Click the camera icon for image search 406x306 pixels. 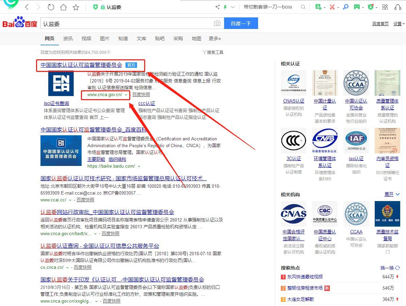click(x=217, y=24)
